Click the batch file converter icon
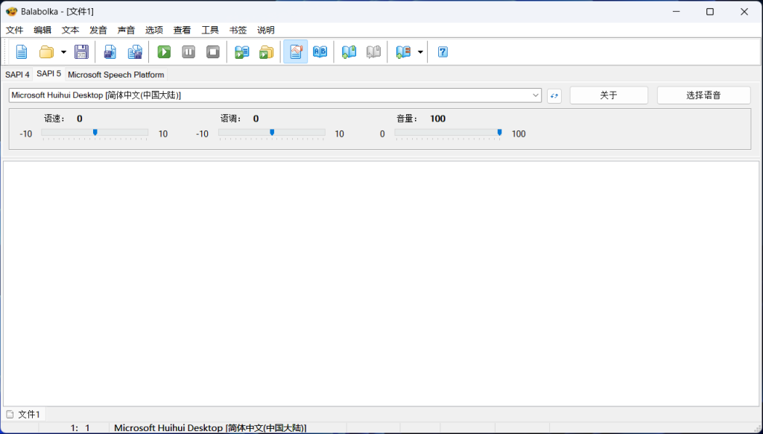 [266, 51]
